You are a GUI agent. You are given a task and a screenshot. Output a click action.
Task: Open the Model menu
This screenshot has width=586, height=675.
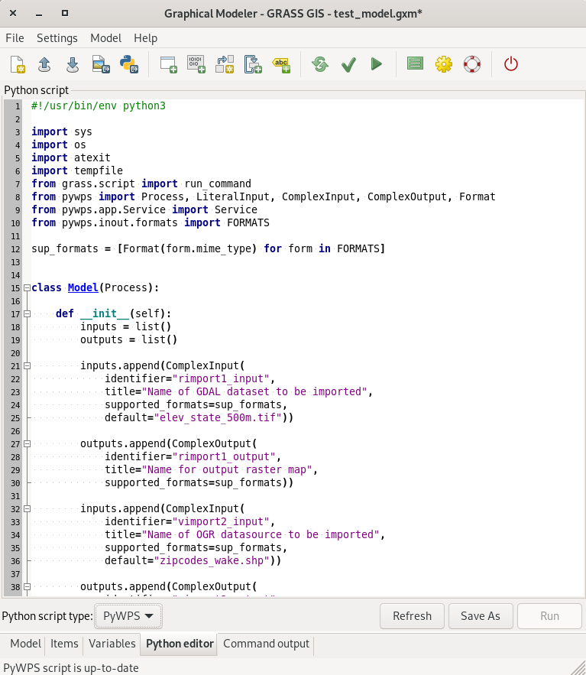105,38
